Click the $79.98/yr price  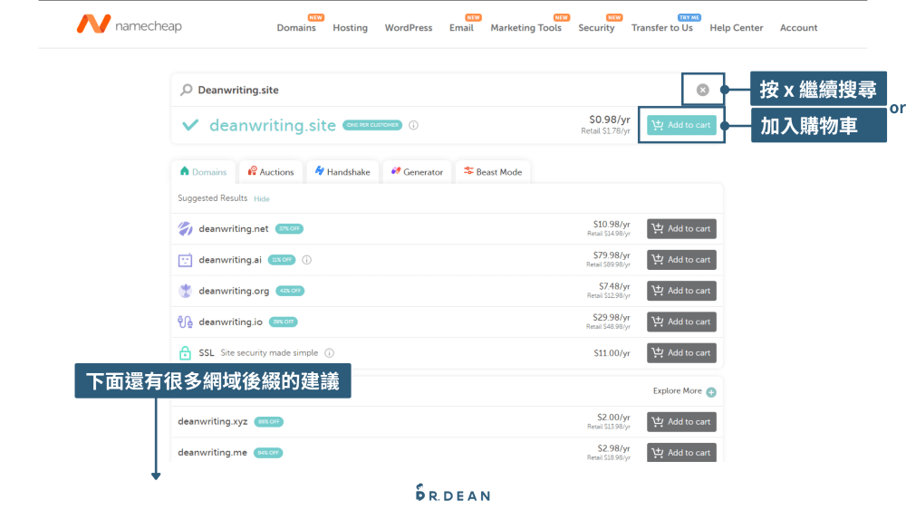[x=612, y=255]
